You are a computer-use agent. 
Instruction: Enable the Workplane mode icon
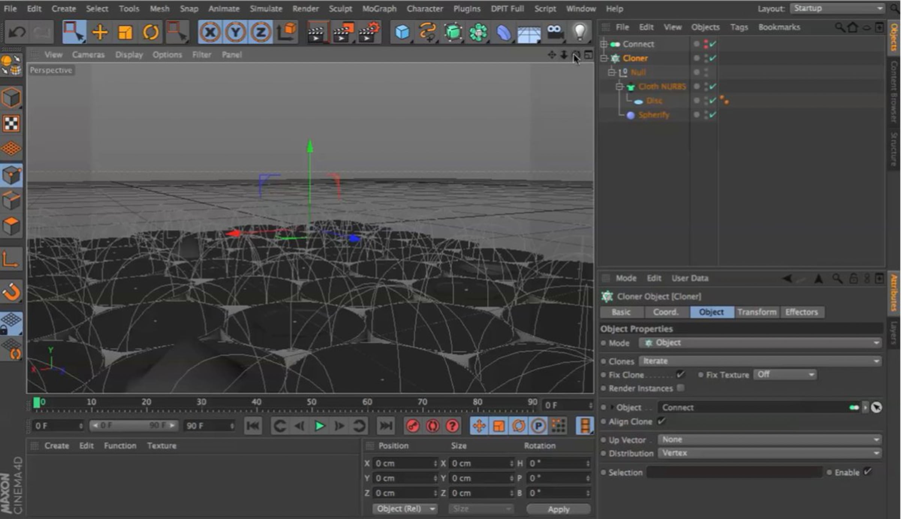point(11,149)
